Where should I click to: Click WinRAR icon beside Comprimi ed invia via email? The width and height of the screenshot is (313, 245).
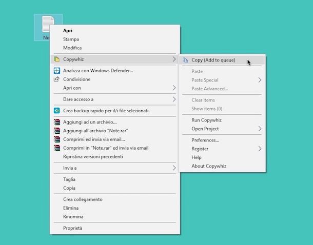tap(57, 139)
